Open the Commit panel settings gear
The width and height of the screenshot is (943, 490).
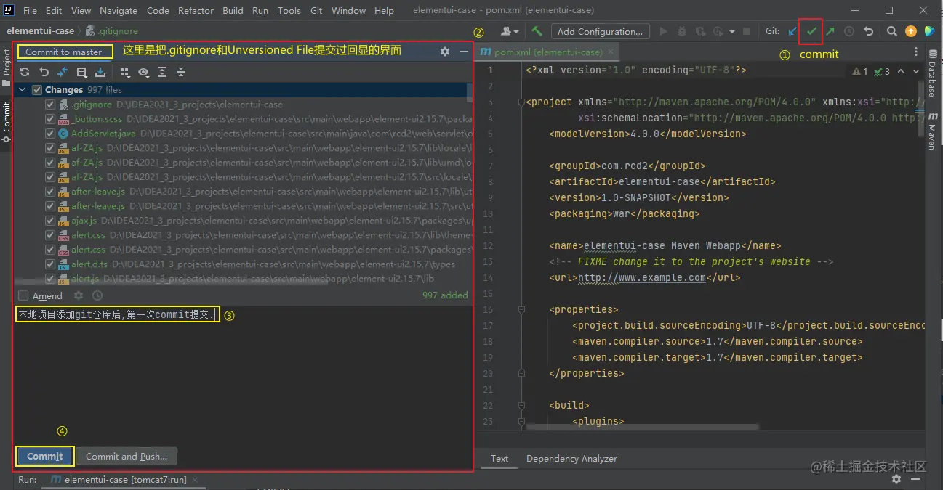pos(445,52)
